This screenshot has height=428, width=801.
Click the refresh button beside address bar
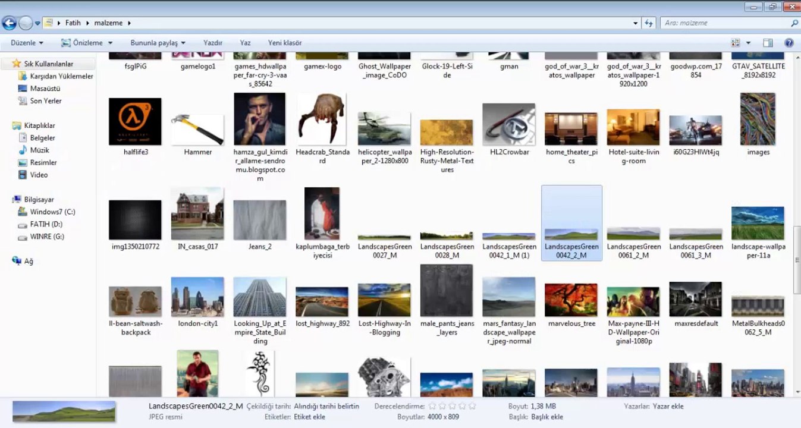tap(649, 23)
